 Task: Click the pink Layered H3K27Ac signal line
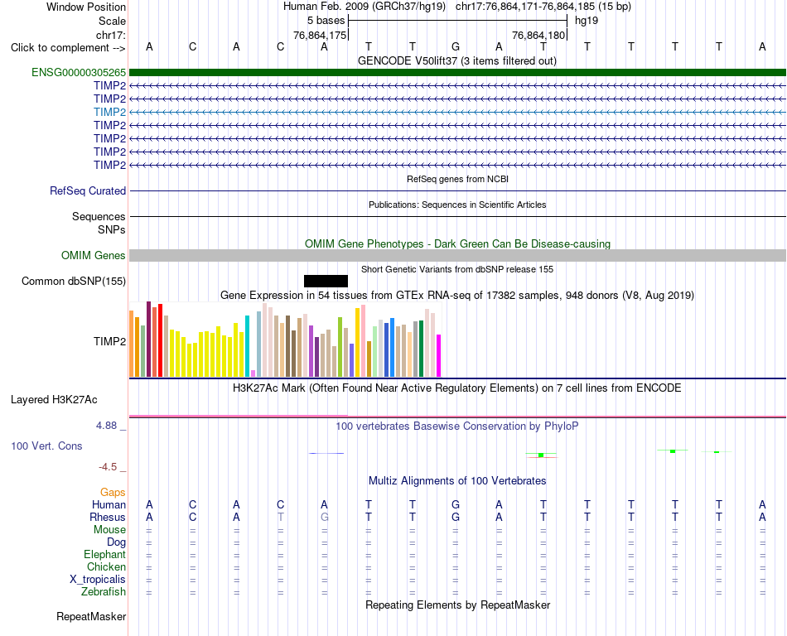click(458, 416)
